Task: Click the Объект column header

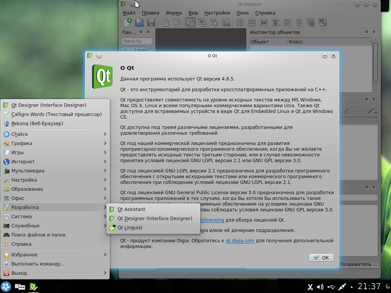Action: coord(268,42)
